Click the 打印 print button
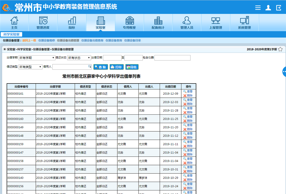The height and width of the screenshot is (194, 286). [x=116, y=67]
